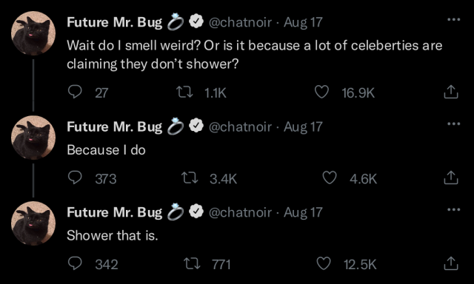Click the Future Mr. Bug name on first tweet
The height and width of the screenshot is (284, 474).
pyautogui.click(x=115, y=22)
